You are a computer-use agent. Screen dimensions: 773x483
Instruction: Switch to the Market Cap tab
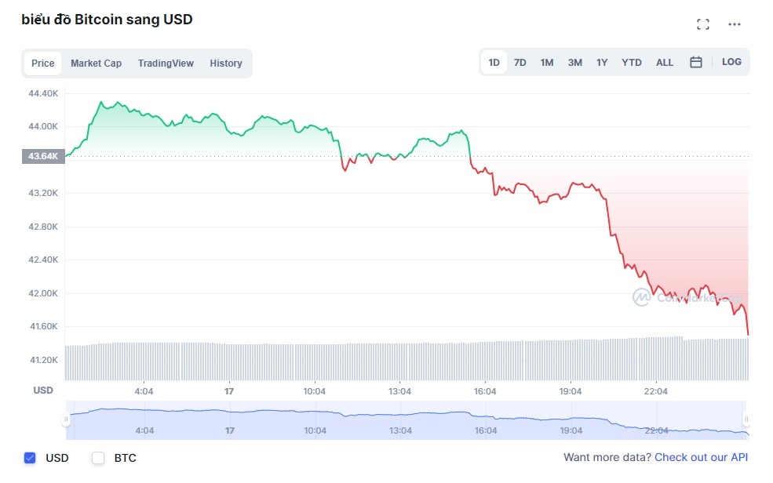pos(96,64)
